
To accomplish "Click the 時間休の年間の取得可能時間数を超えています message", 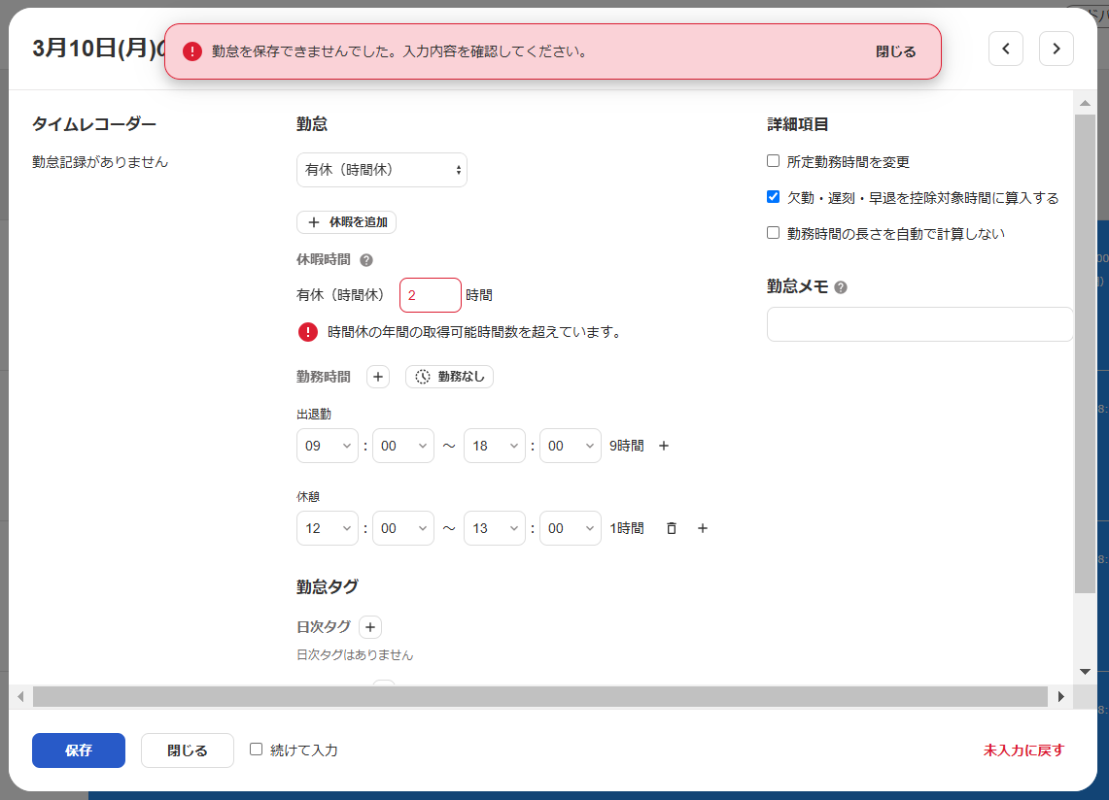I will pyautogui.click(x=474, y=332).
